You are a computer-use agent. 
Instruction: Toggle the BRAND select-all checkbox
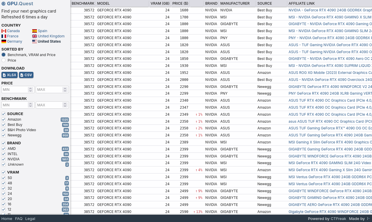[4, 143]
